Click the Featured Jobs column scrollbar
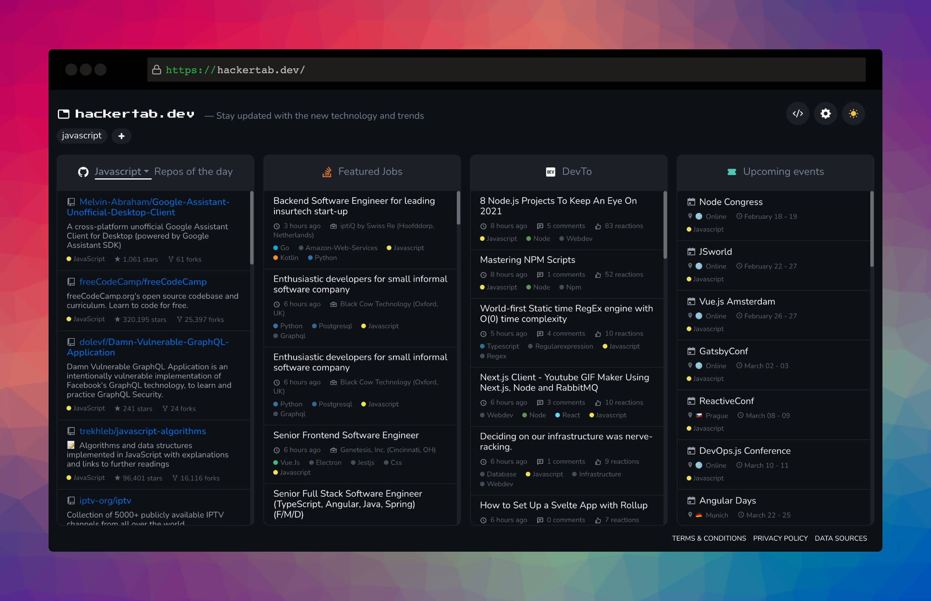The image size is (931, 601). 458,208
